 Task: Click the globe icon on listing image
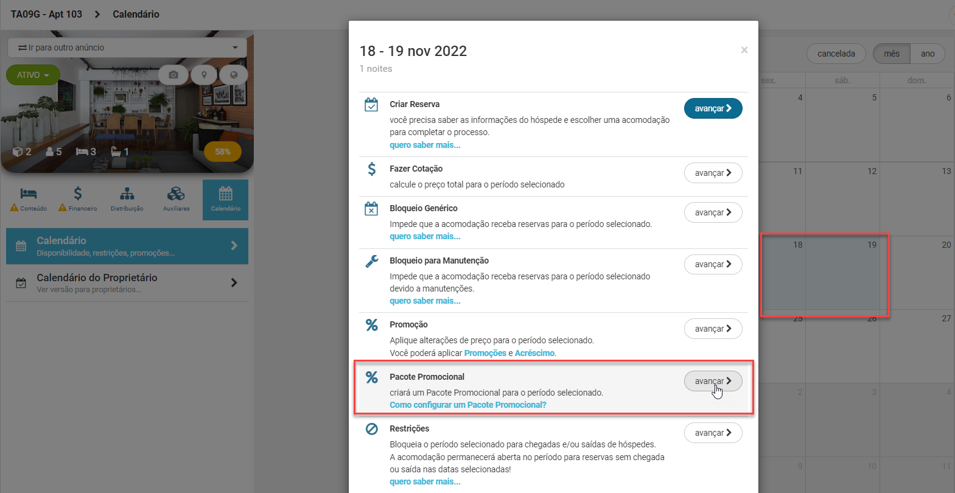point(234,75)
